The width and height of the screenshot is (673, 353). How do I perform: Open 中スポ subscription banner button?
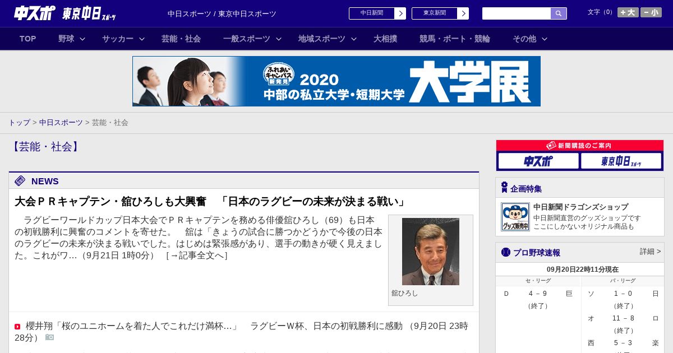538,161
